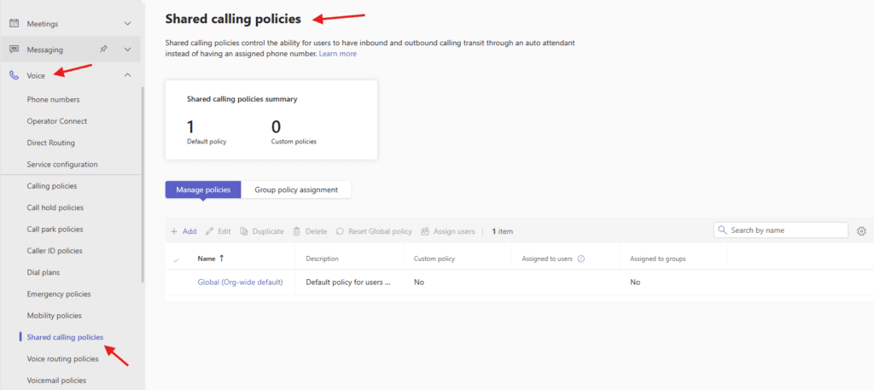The image size is (874, 390).
Task: Sort the table by Name column
Action: [207, 259]
